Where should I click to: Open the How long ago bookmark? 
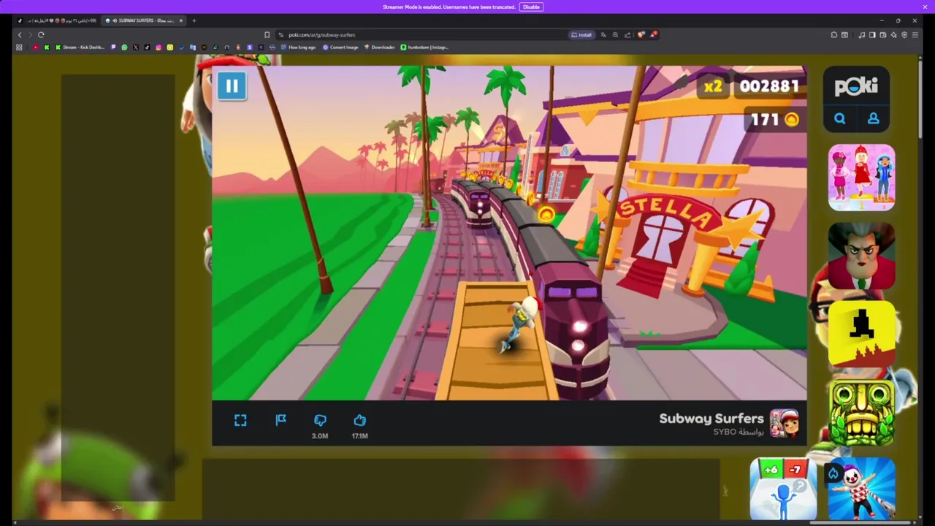tap(297, 47)
